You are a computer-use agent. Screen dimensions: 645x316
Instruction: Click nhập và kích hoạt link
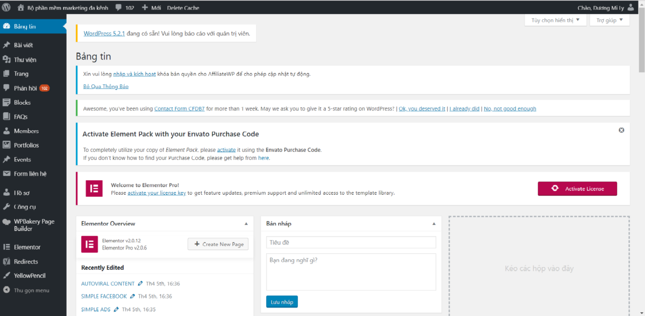[134, 74]
